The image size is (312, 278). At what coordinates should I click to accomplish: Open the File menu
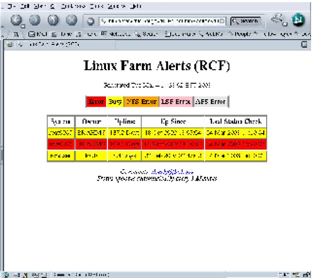pos(11,6)
